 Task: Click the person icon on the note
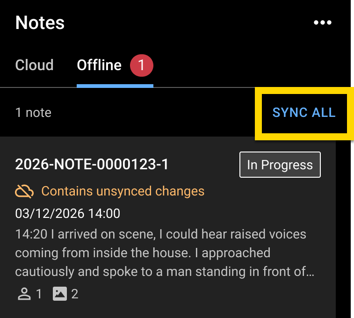[24, 294]
